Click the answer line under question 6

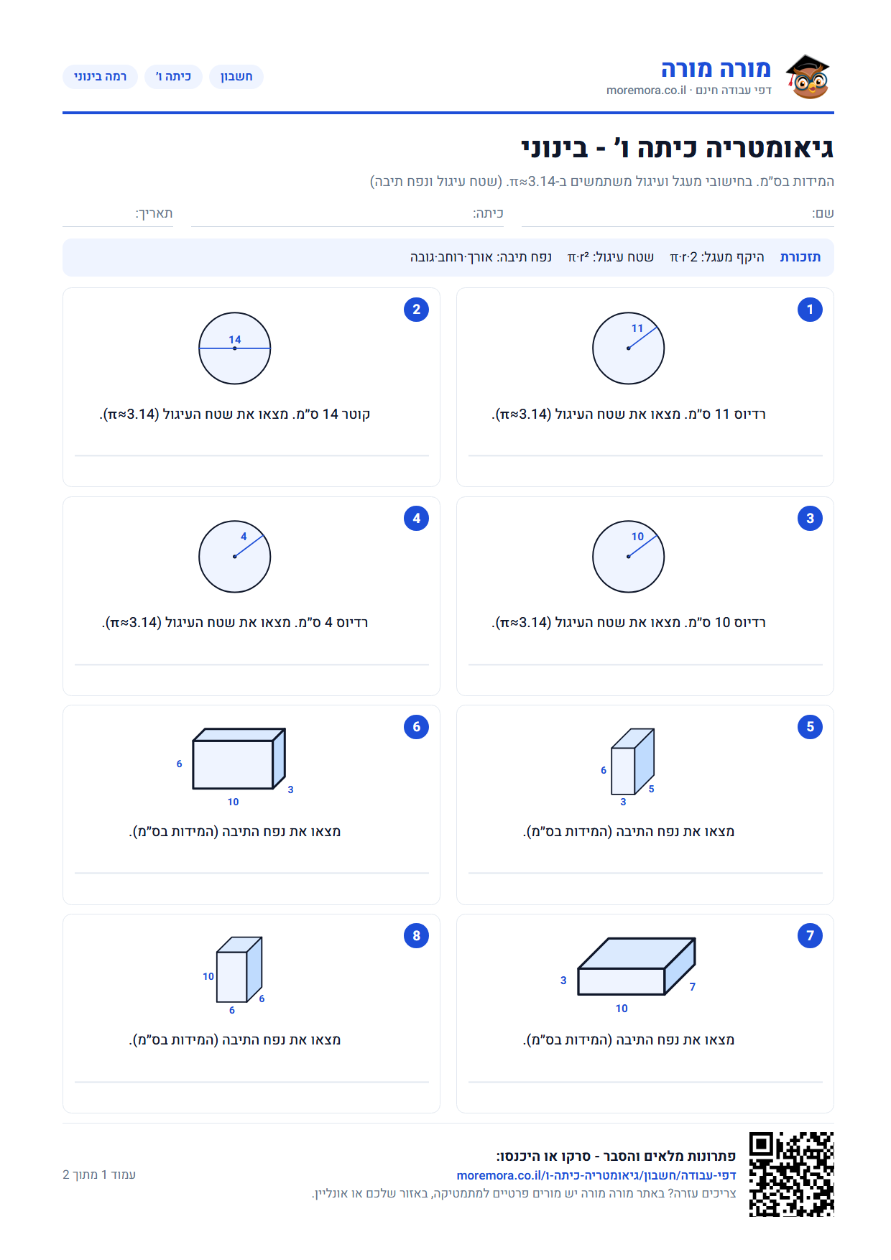click(251, 873)
